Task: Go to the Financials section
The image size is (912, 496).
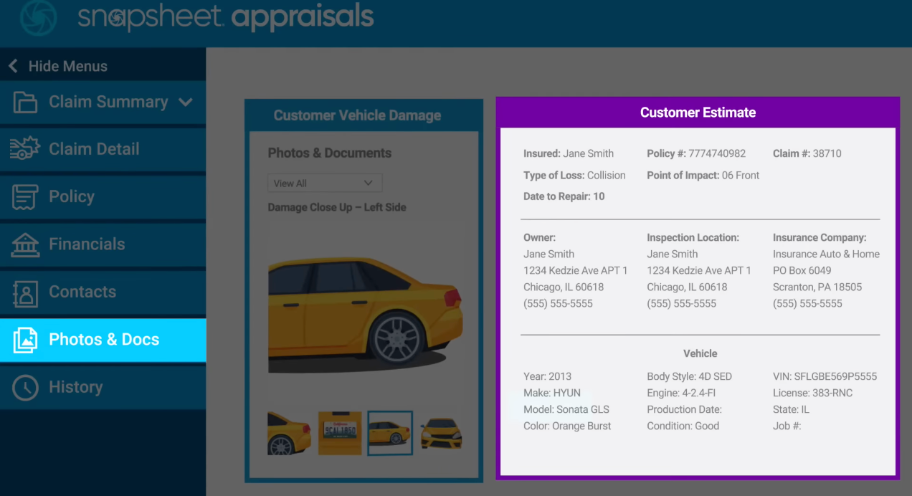Action: click(87, 244)
